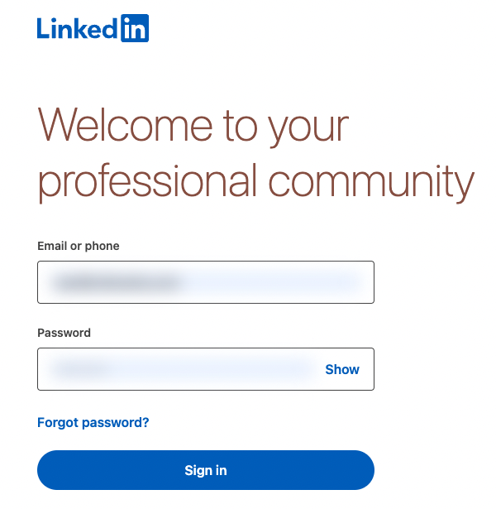This screenshot has width=496, height=509.
Task: Click the blue "in" square of the logo
Action: tap(134, 29)
